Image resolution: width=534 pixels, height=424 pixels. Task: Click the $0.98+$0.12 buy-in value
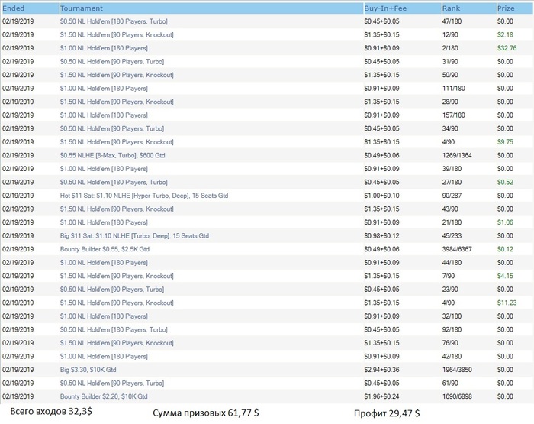pyautogui.click(x=381, y=236)
